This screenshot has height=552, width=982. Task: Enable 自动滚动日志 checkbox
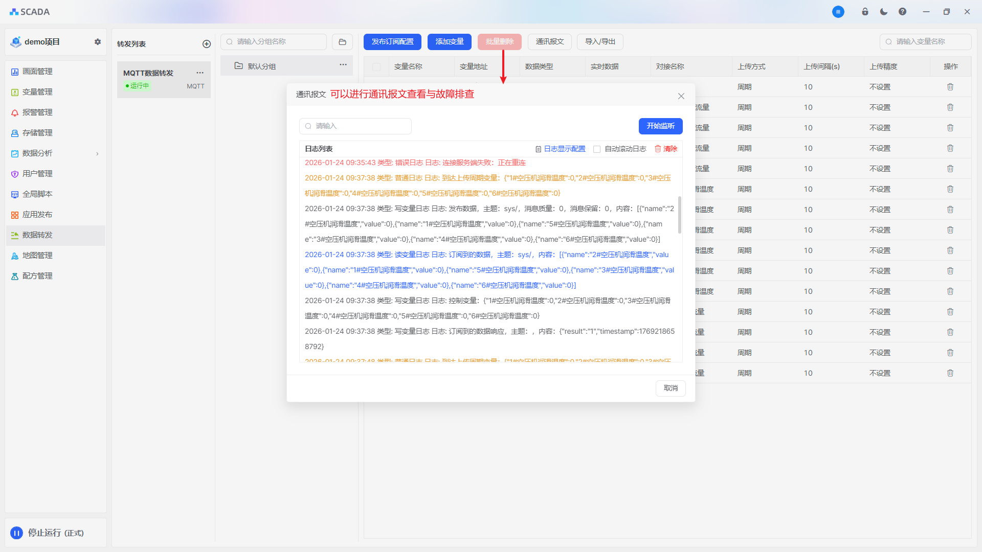[x=597, y=149]
